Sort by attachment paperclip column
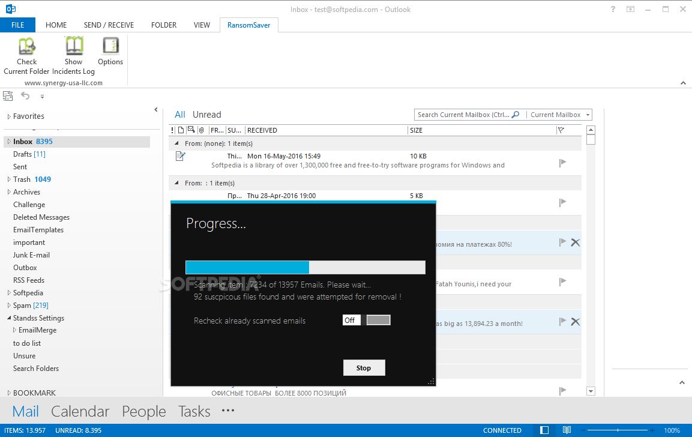The width and height of the screenshot is (692, 437). [x=201, y=130]
